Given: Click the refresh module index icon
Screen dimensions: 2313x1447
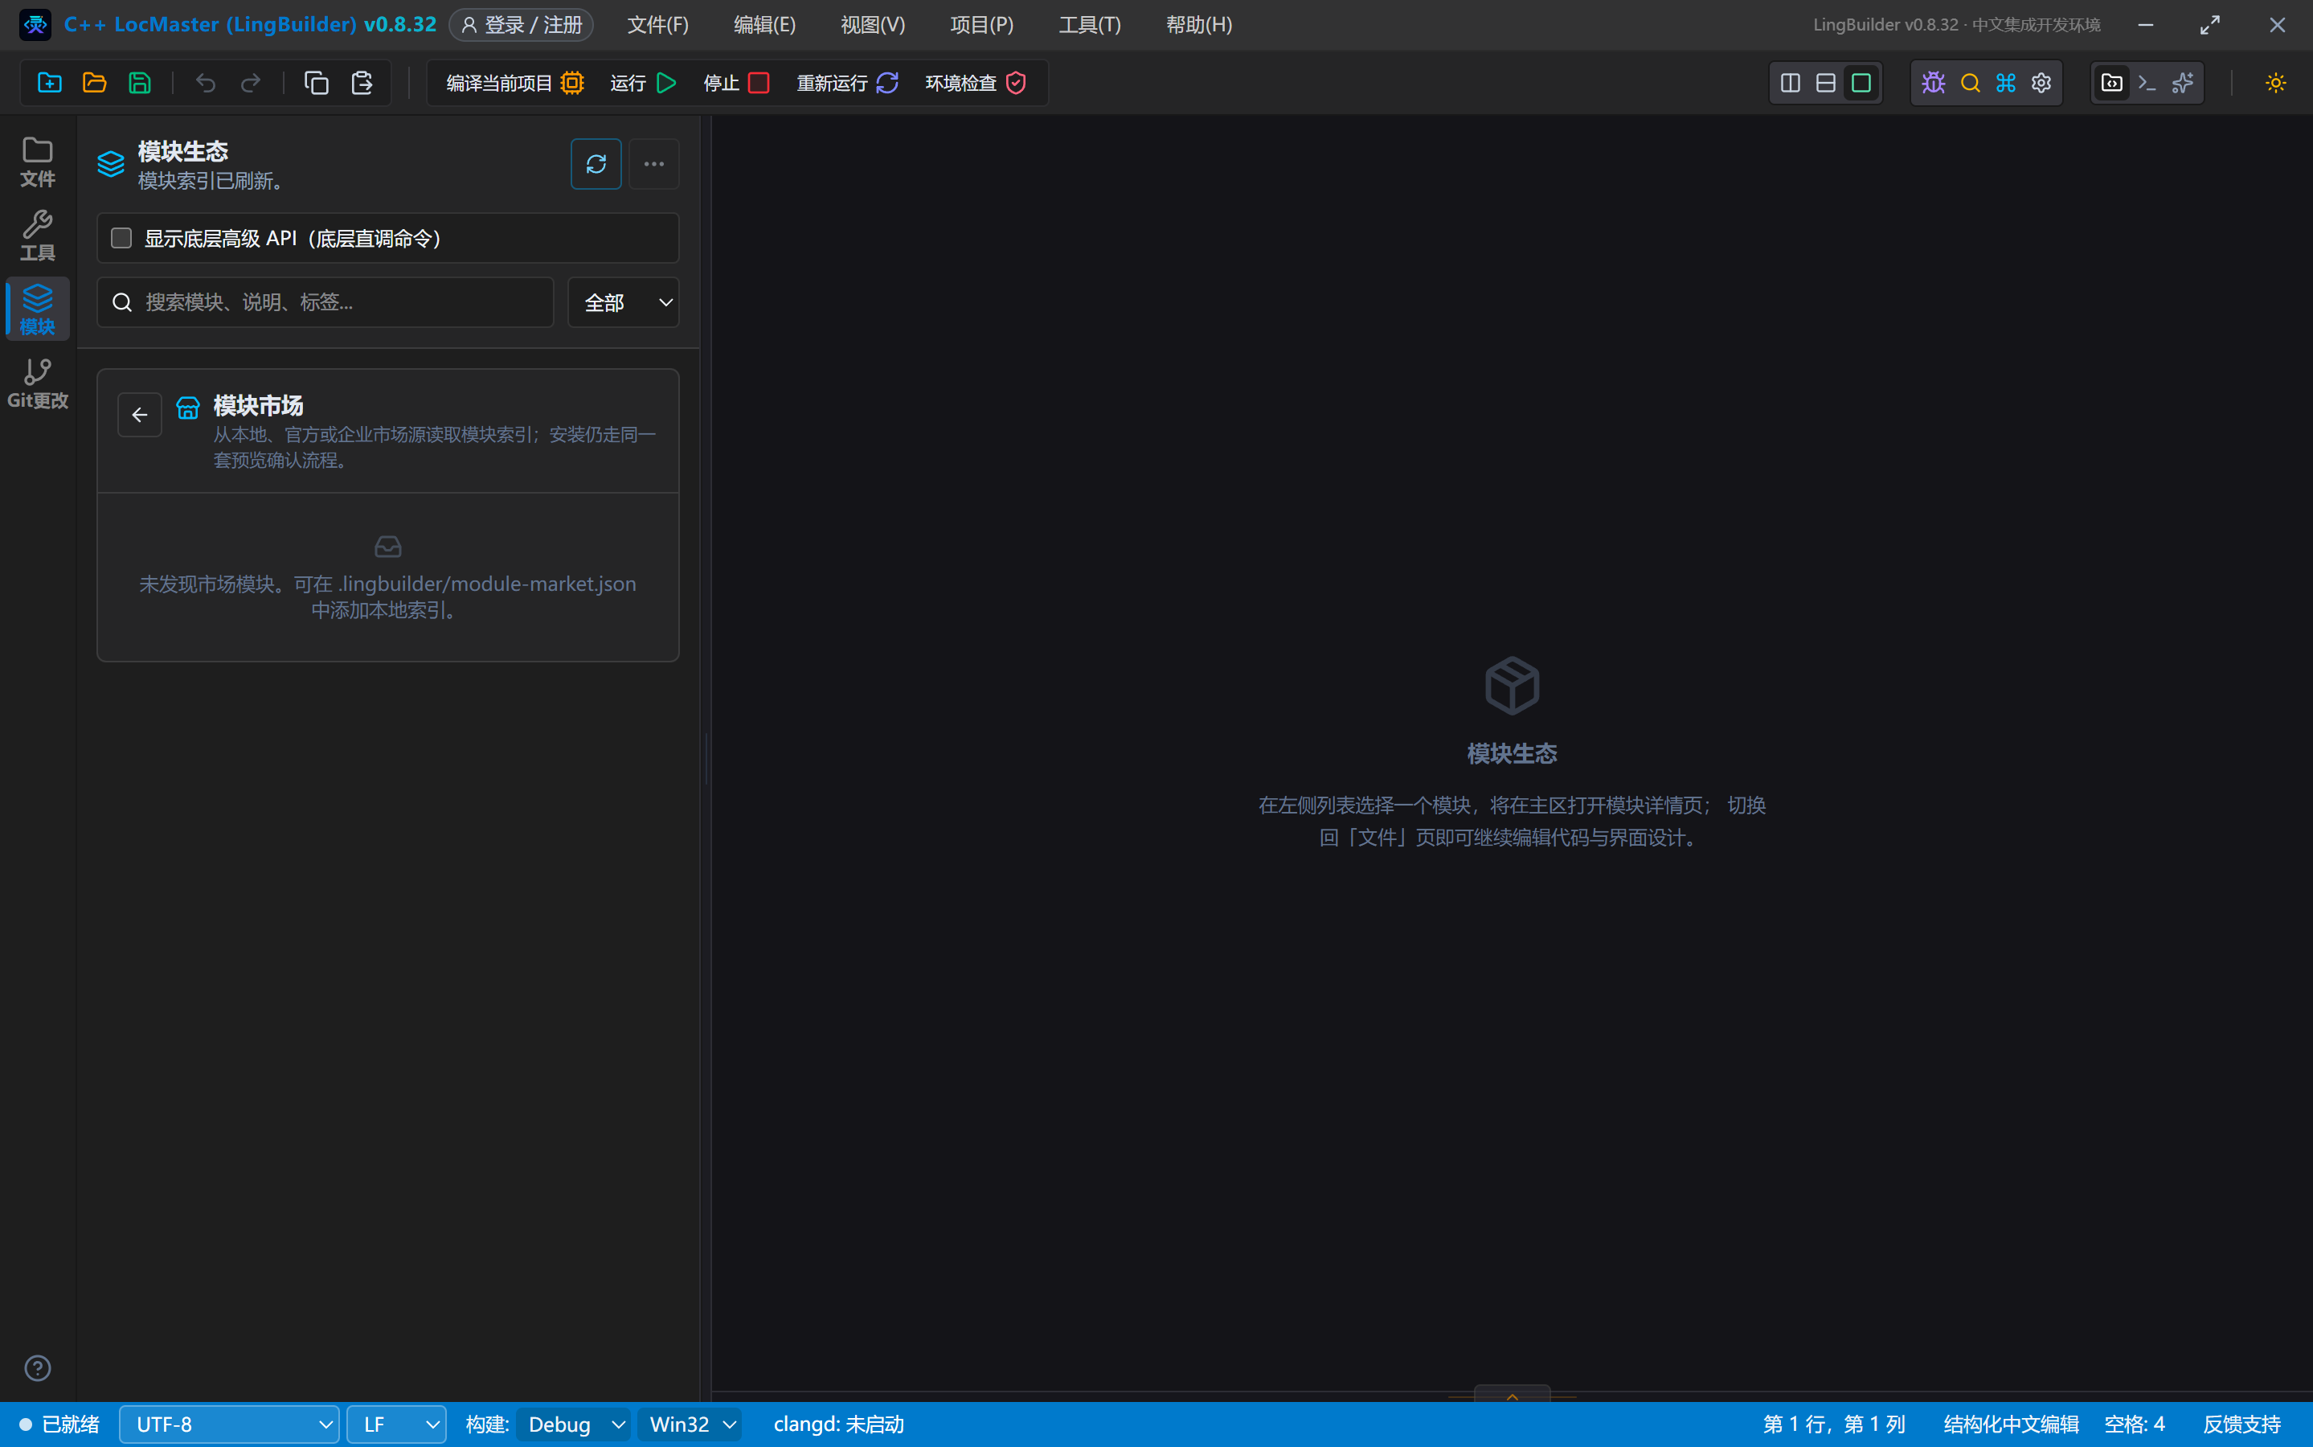Looking at the screenshot, I should [596, 164].
